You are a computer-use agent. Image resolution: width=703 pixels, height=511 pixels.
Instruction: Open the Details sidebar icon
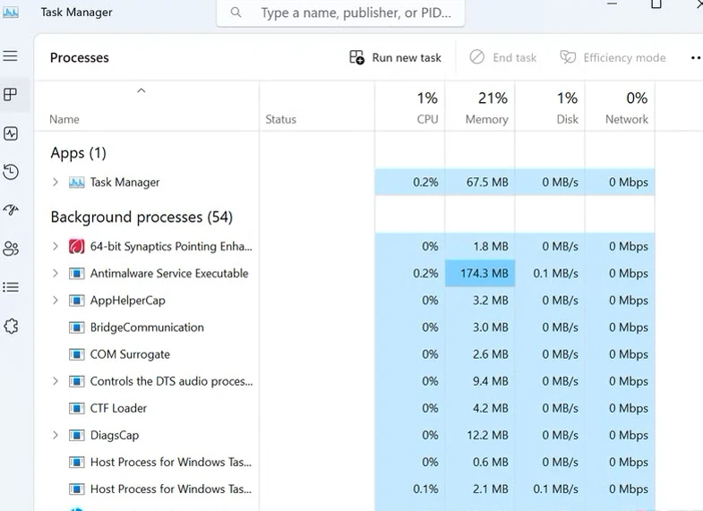click(x=11, y=287)
